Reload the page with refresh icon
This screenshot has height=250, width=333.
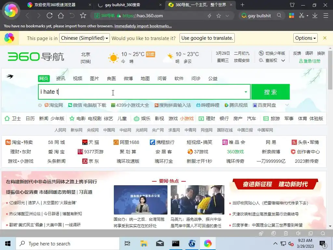pos(50,16)
